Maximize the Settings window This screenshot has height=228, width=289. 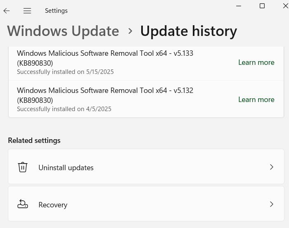tap(262, 6)
